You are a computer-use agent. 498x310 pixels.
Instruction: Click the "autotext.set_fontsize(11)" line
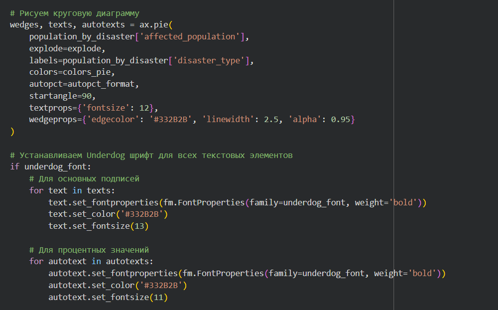pos(108,297)
